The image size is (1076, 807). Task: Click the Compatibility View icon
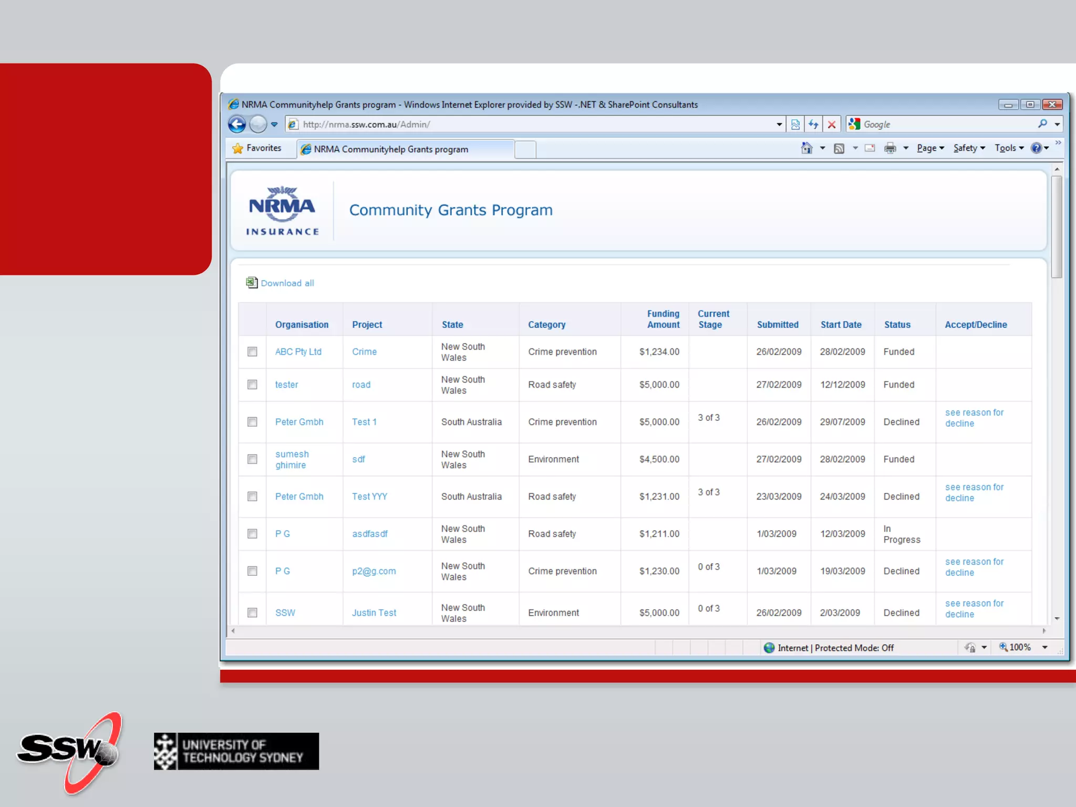[795, 125]
